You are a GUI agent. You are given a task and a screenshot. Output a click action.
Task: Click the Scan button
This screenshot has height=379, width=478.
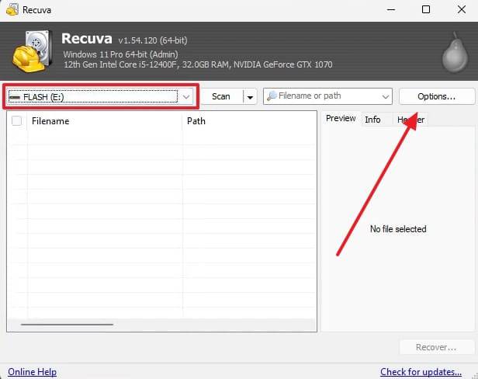[222, 96]
